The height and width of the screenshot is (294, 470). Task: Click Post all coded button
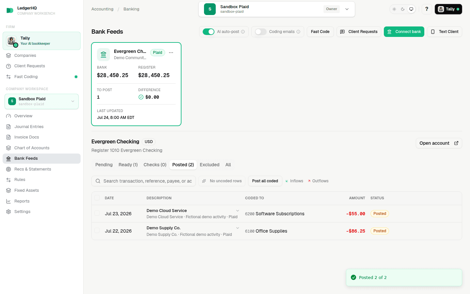point(265,181)
